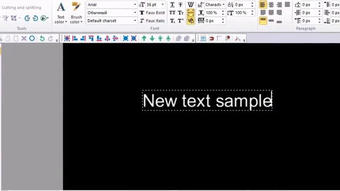Image resolution: width=340 pixels, height=191 pixels.
Task: Justify text in paragraph
Action: tap(287, 5)
